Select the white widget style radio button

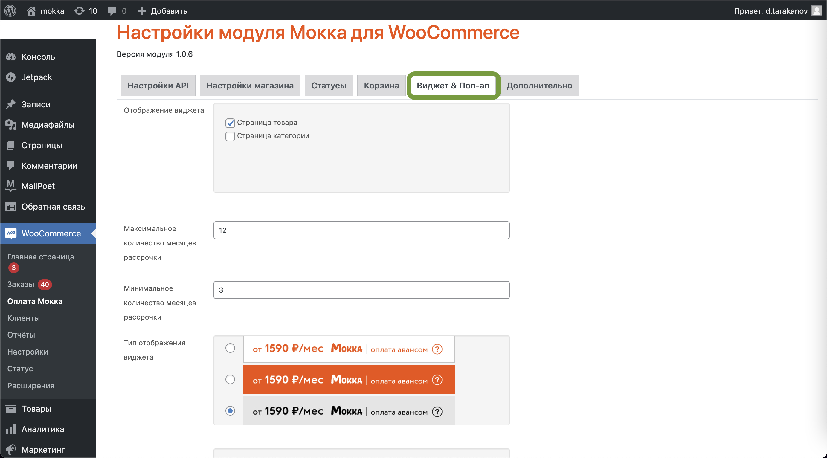pos(230,348)
